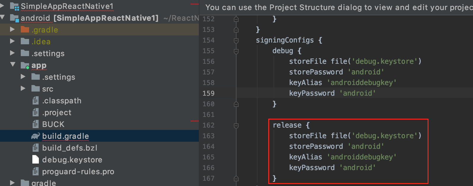
Task: Open the top-level .settings folder
Action: click(48, 53)
